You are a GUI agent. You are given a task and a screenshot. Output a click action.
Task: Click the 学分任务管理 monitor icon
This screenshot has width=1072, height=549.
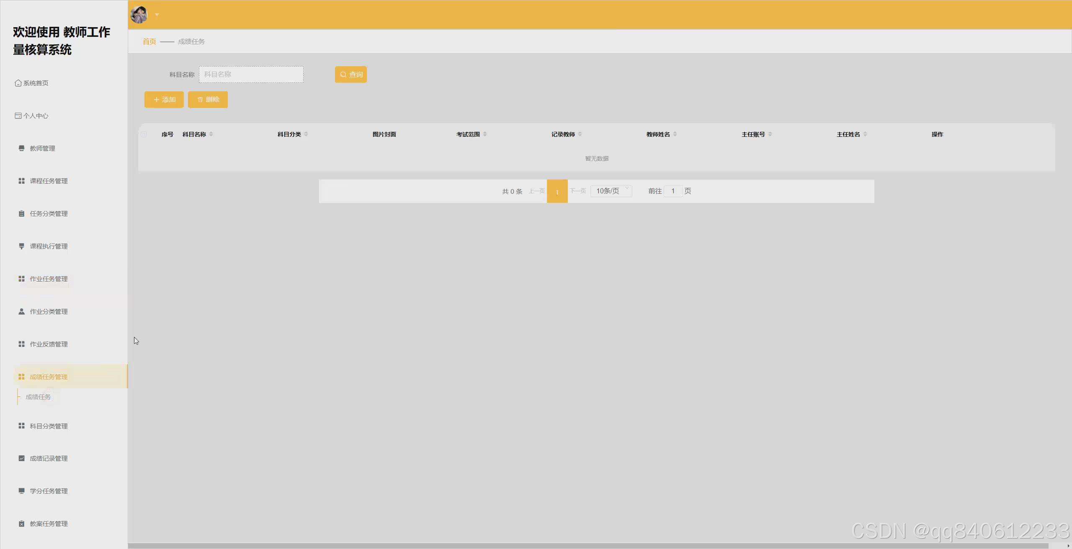click(21, 491)
